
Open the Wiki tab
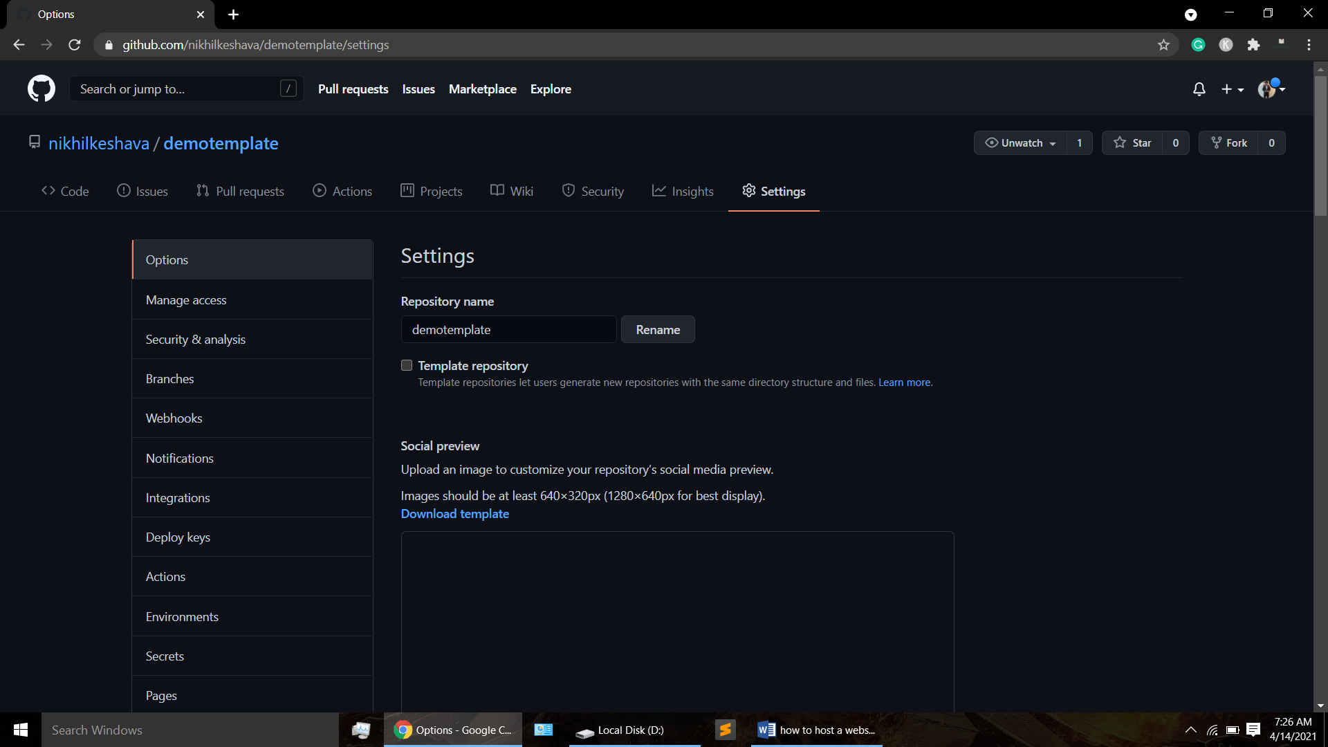512,191
